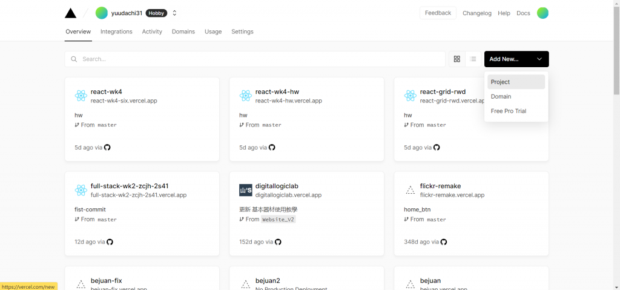Click the 152d ago via text
The image size is (620, 290).
pos(256,242)
